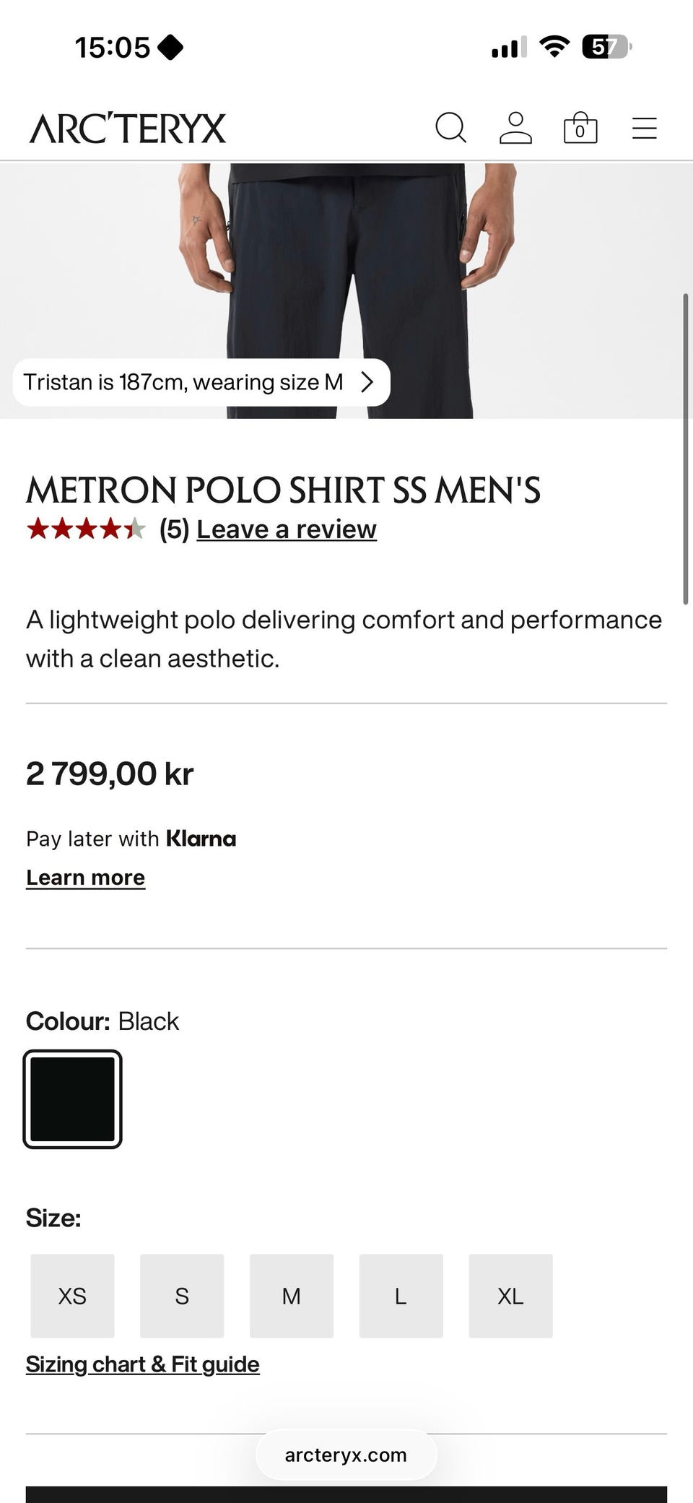Click the page scrollbar
The image size is (693, 1503).
pyautogui.click(x=686, y=448)
